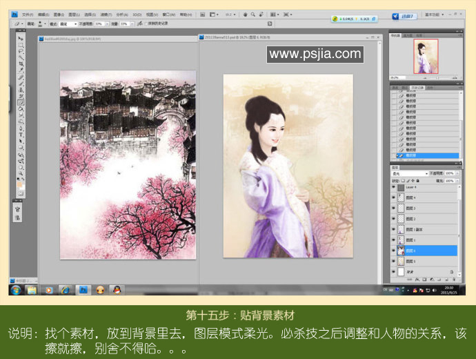
Task: Open the 窗口(W) menu
Action: pyautogui.click(x=169, y=14)
